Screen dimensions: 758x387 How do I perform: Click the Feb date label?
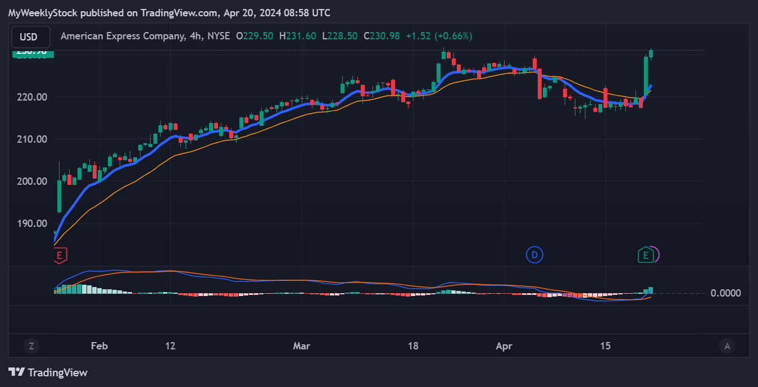coord(99,346)
